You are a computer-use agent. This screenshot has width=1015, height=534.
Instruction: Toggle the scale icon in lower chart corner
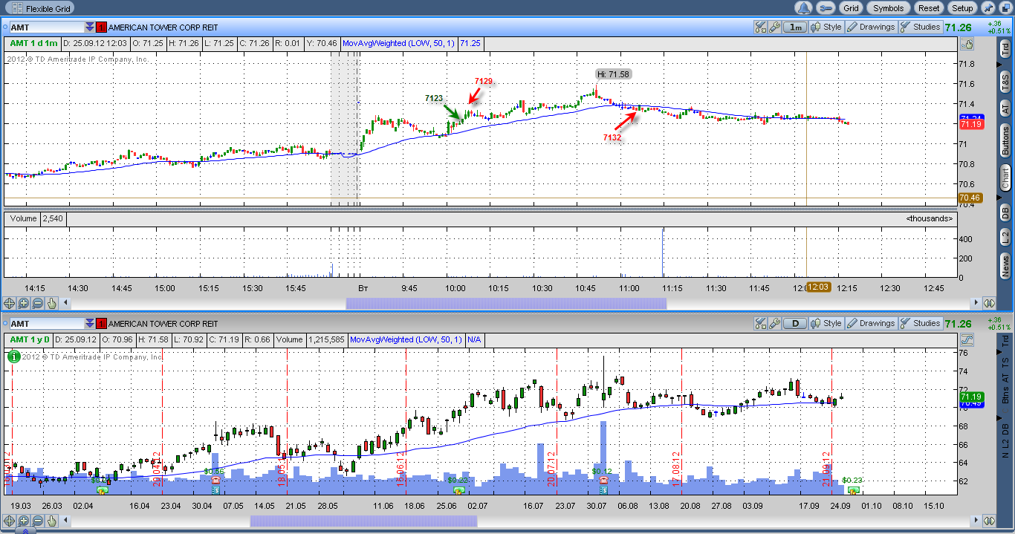point(967,340)
